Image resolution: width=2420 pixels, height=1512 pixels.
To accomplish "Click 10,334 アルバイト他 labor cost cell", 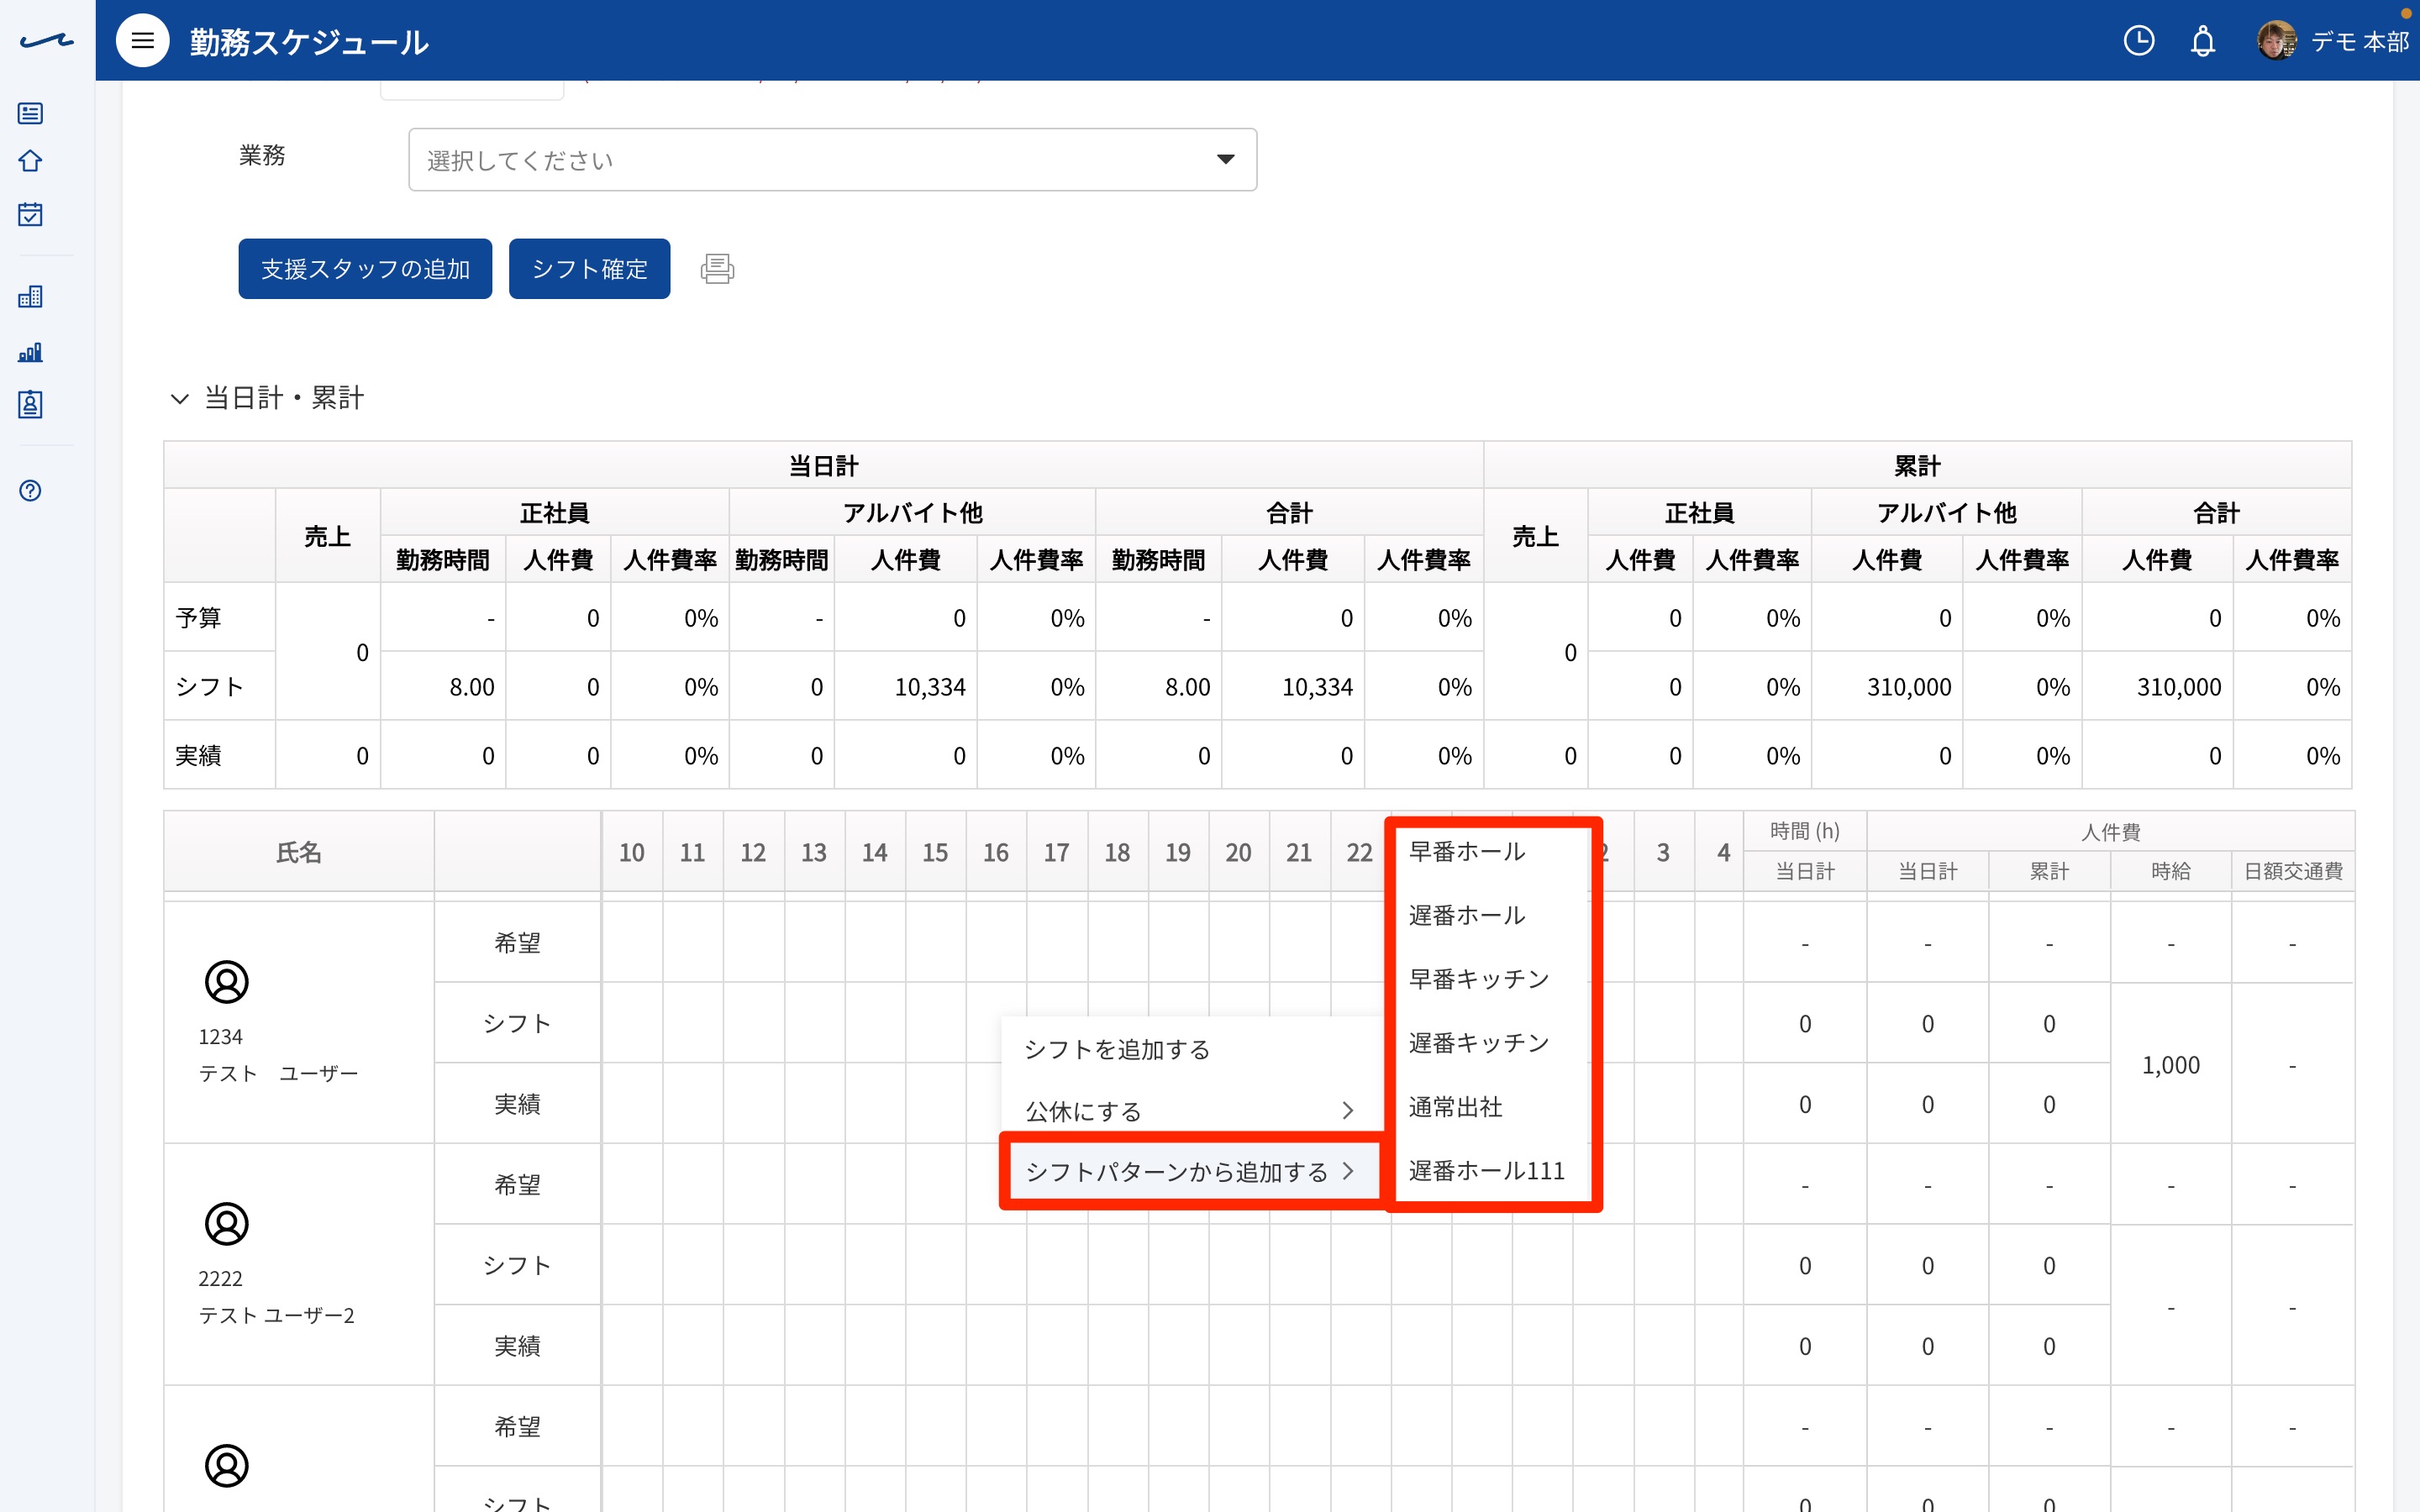I will pos(905,687).
